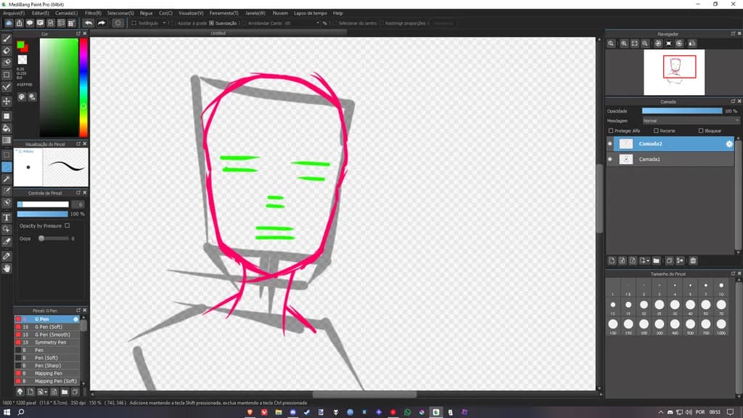This screenshot has height=418, width=743.
Task: Click the brush size value field showing 6
Action: [x=78, y=204]
